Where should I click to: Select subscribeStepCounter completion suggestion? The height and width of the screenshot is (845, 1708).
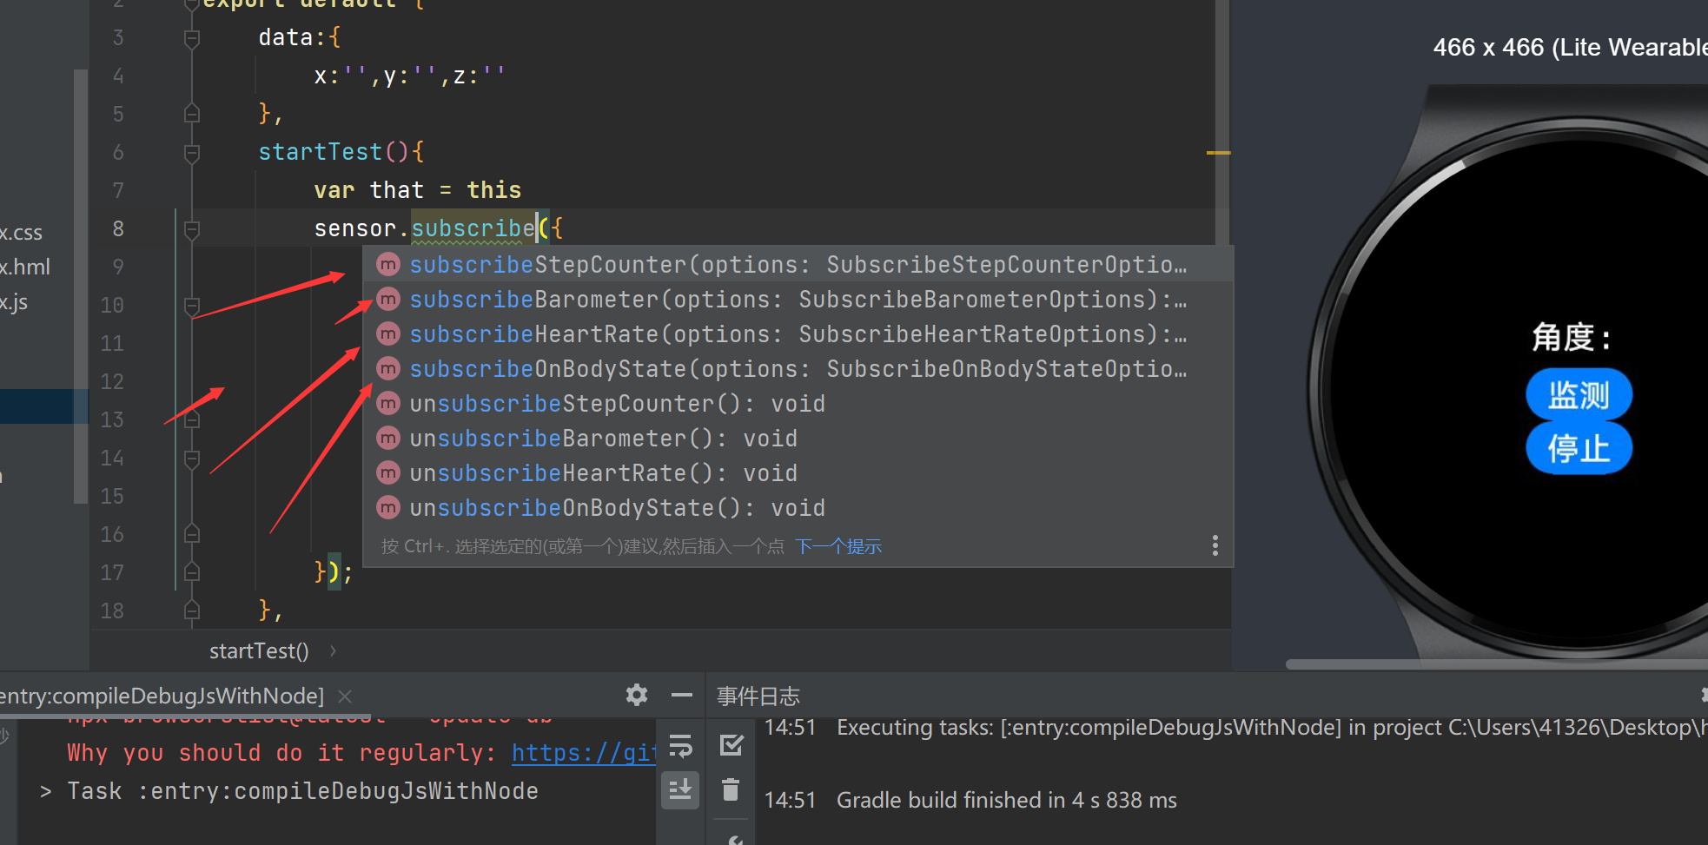coord(798,265)
